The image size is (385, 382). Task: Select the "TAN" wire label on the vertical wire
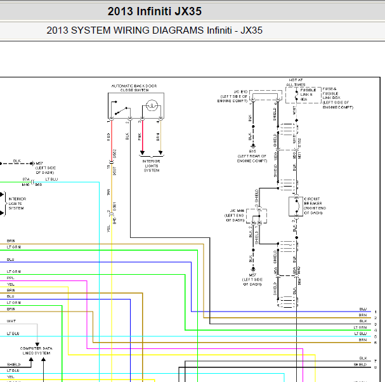pos(108,192)
